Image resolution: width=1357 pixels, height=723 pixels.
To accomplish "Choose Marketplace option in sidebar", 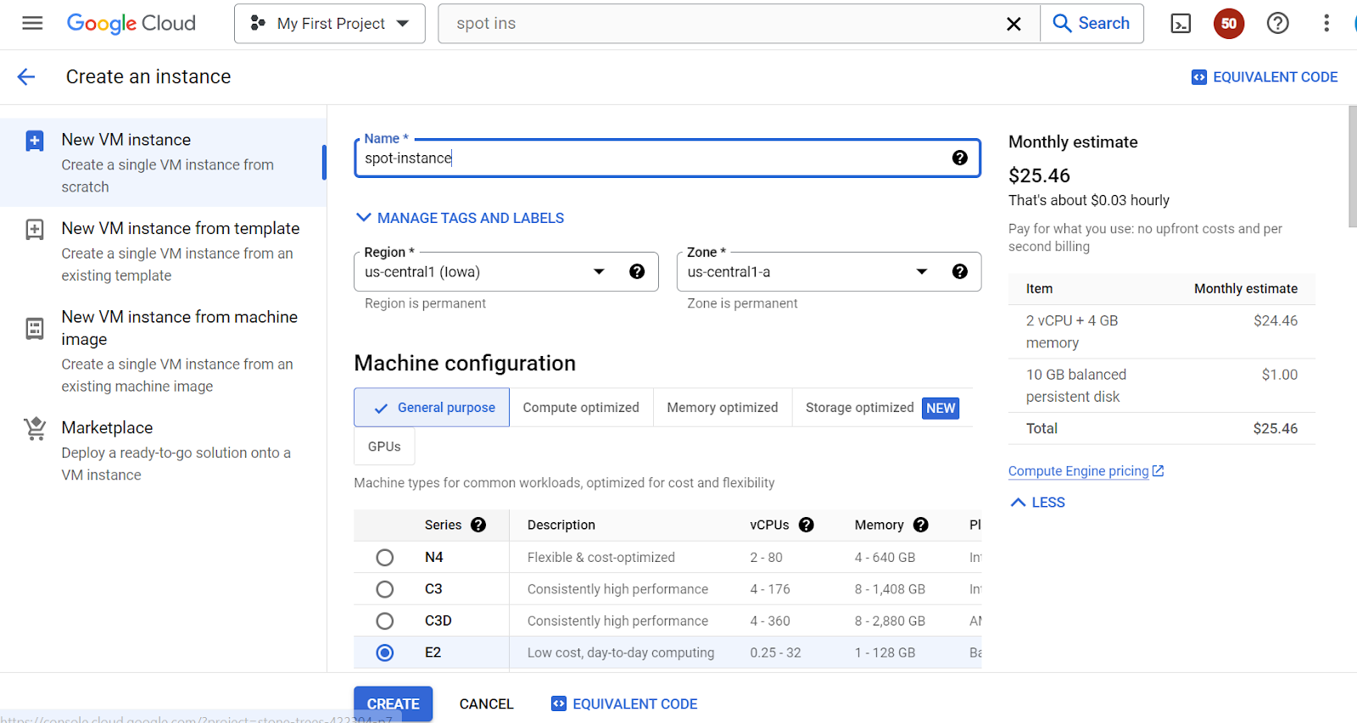I will tap(163, 450).
